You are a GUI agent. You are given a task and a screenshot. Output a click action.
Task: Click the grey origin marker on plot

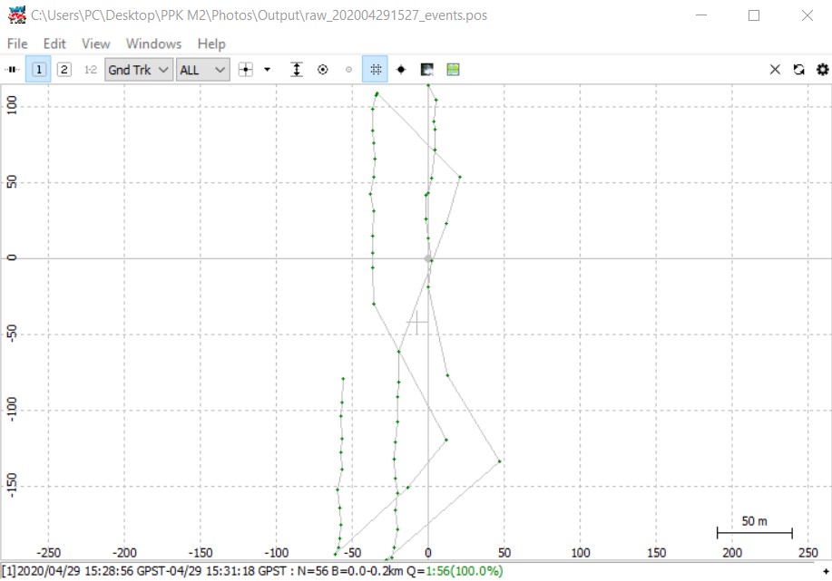coord(427,258)
